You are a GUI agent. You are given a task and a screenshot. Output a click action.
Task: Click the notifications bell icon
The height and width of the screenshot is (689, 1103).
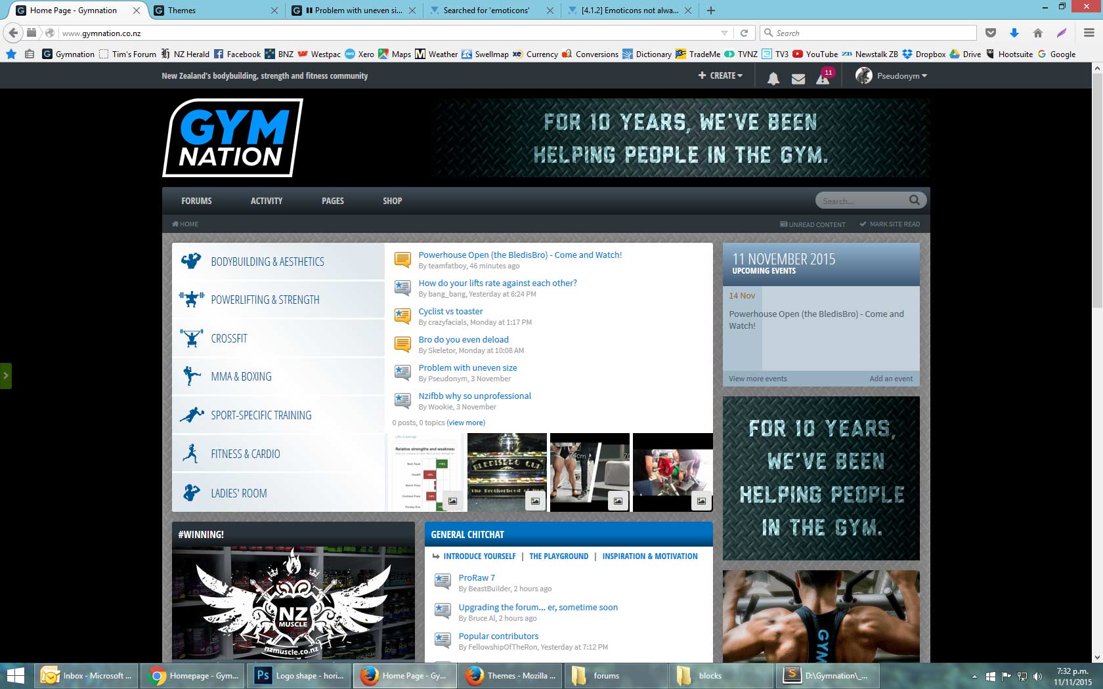(773, 79)
